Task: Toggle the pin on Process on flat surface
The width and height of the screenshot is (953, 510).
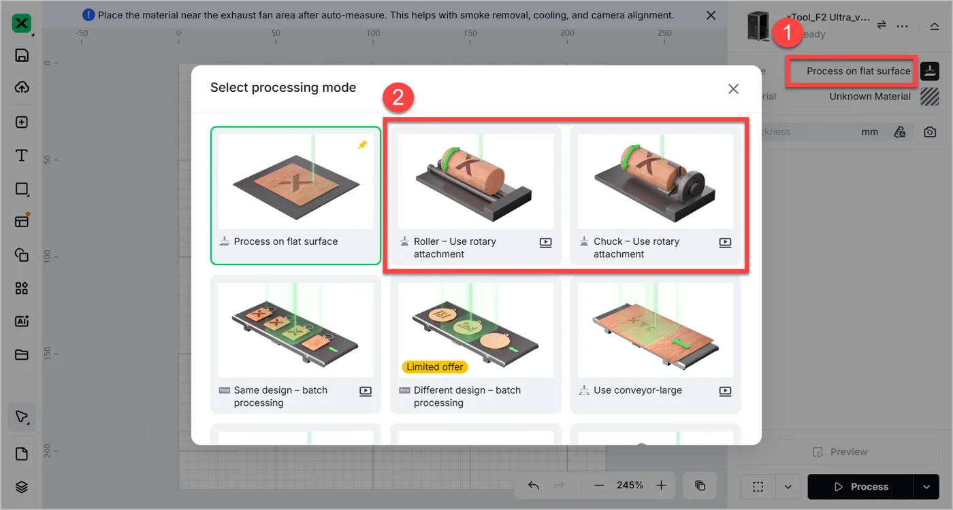Action: click(x=362, y=145)
